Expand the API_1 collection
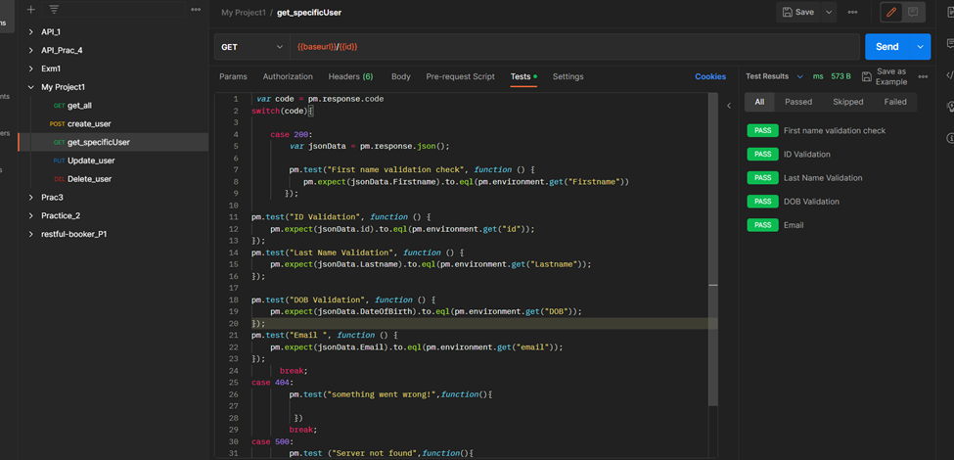This screenshot has width=954, height=460. (31, 31)
